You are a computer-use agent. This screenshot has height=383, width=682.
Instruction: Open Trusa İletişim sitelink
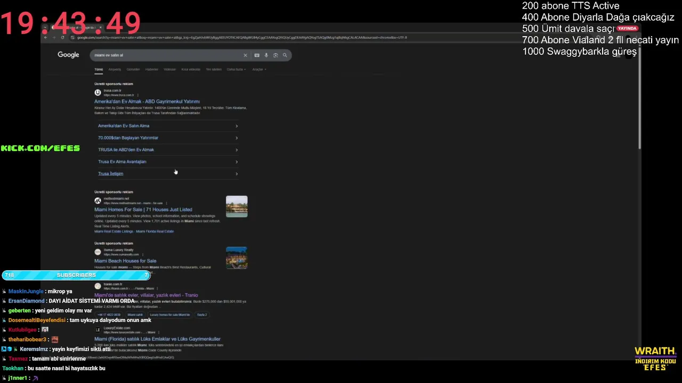(110, 173)
